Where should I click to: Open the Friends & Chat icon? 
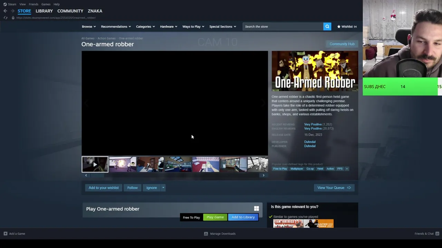tap(438, 234)
